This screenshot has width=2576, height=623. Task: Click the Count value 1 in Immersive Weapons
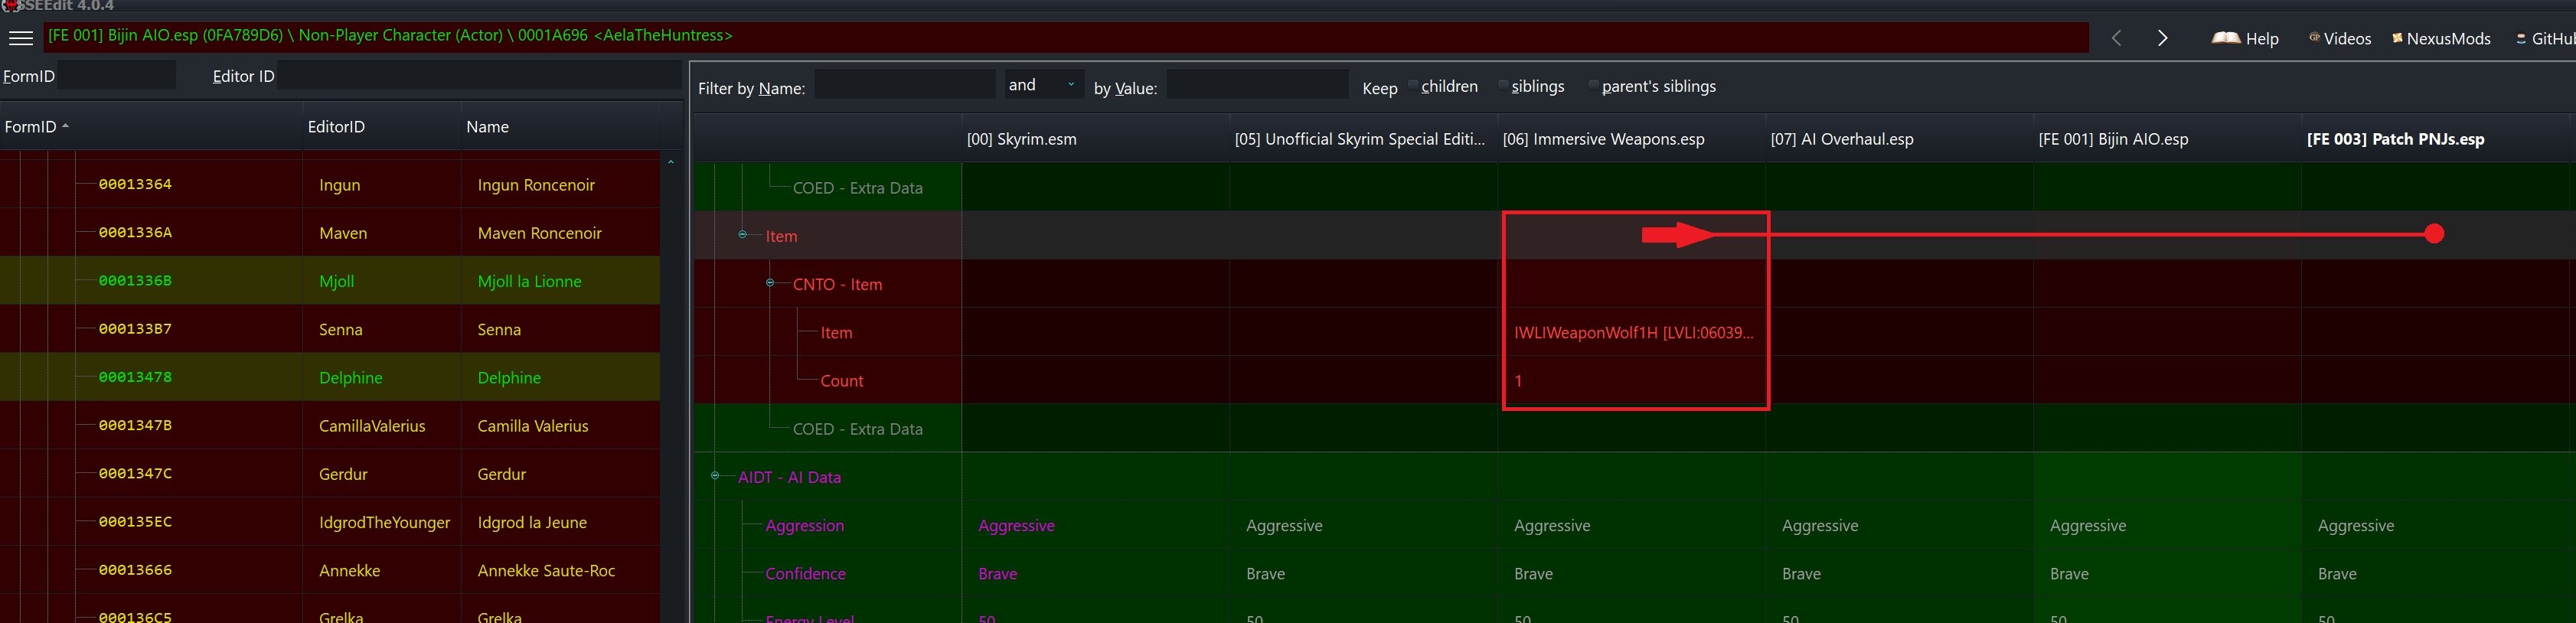1518,380
